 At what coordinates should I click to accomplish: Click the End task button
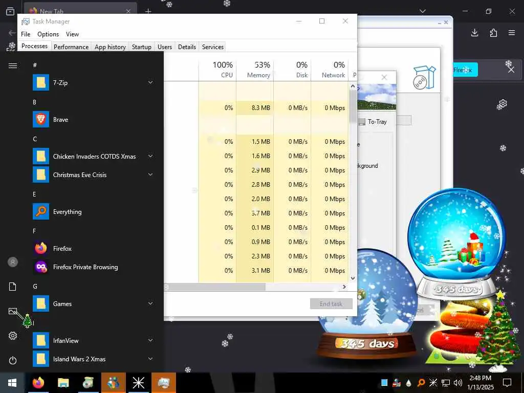pos(331,304)
